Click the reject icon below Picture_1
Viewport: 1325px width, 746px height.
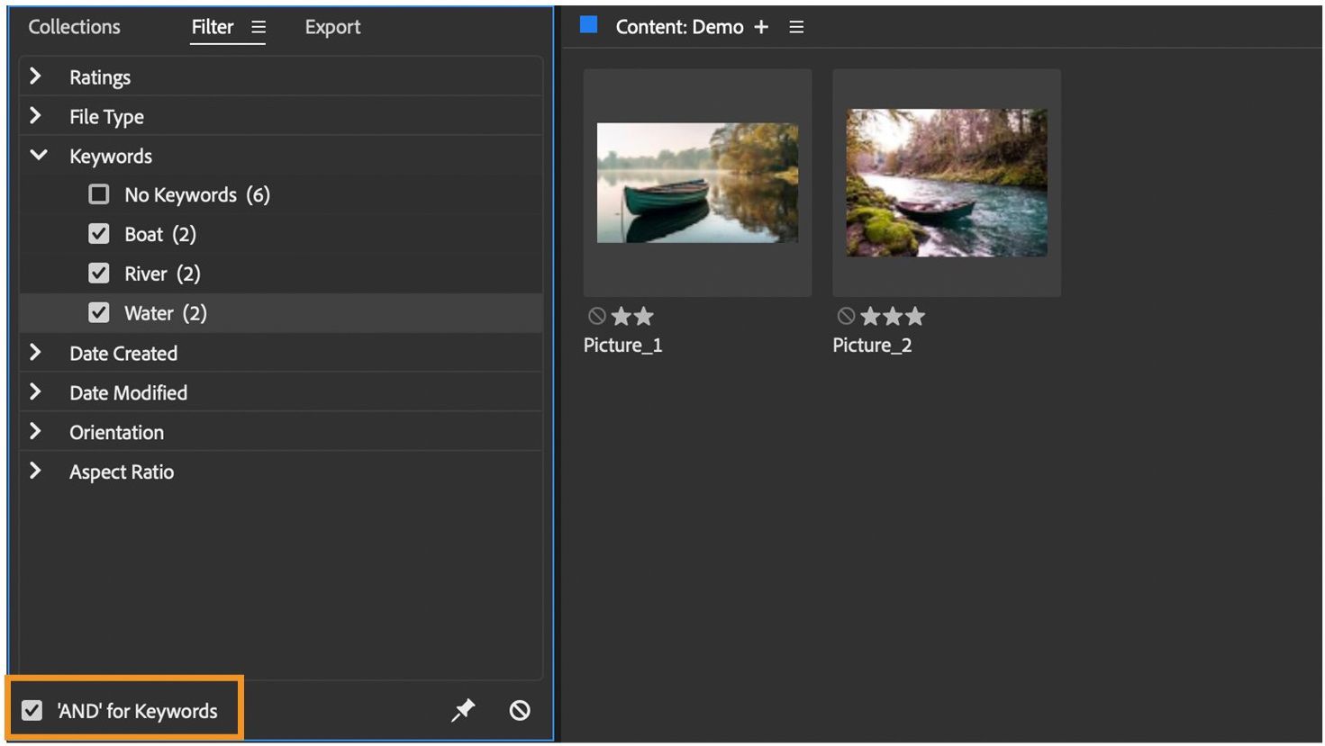(x=597, y=316)
